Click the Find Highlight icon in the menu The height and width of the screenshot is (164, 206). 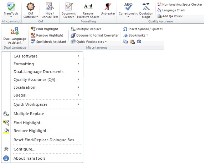[x=6, y=123]
